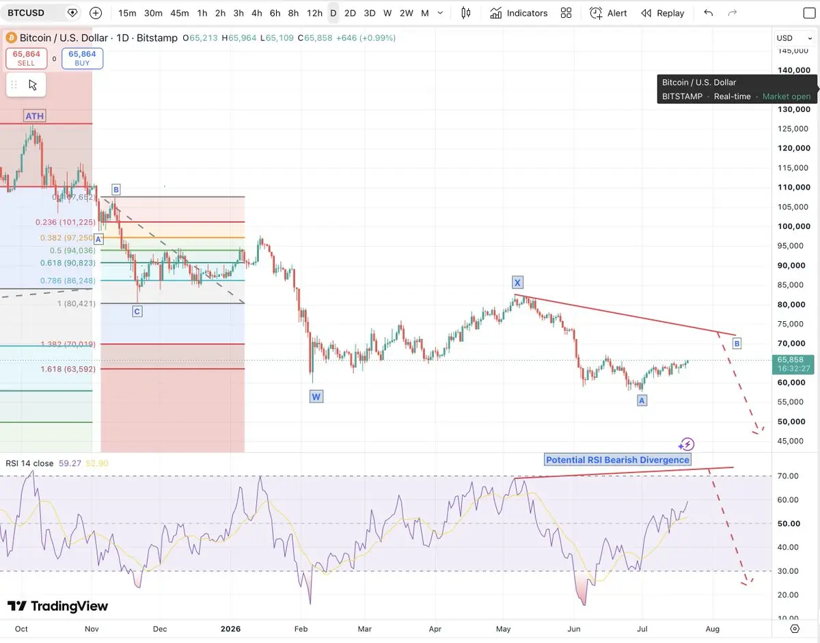Viewport: 820px width, 643px height.
Task: Open the Indicators dialog
Action: (x=519, y=13)
